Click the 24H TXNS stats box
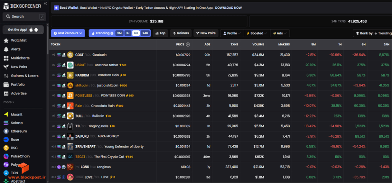This screenshot has height=183, width=392. pos(321,21)
